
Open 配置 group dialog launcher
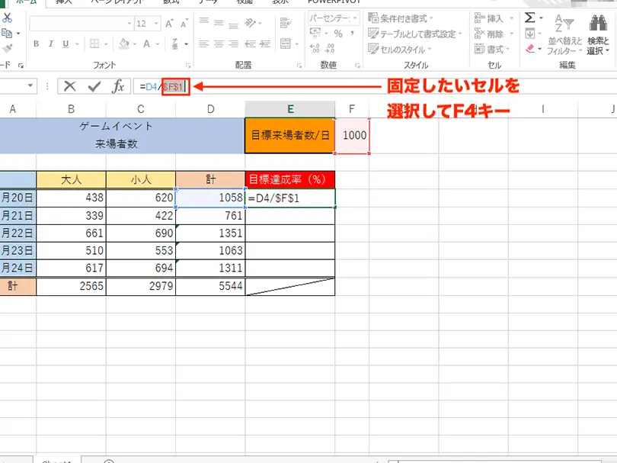[x=299, y=66]
